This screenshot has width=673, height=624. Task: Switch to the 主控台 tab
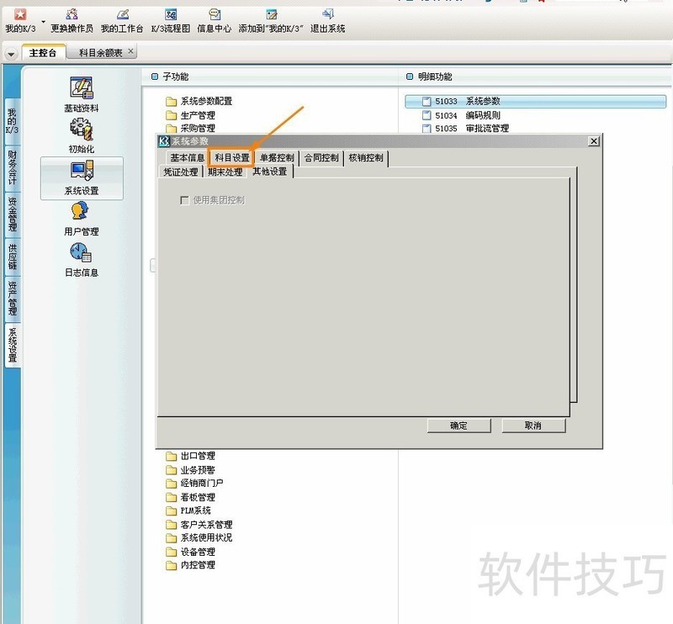tap(44, 53)
